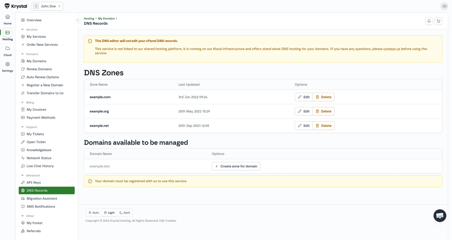452x240 pixels.
Task: Switch theme to Light
Action: point(109,213)
